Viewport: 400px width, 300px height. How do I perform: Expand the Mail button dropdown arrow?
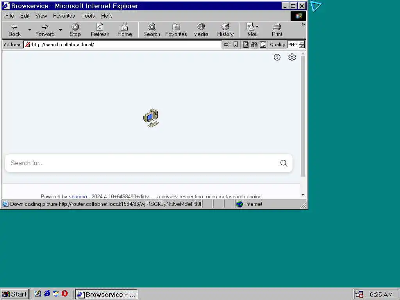[257, 27]
